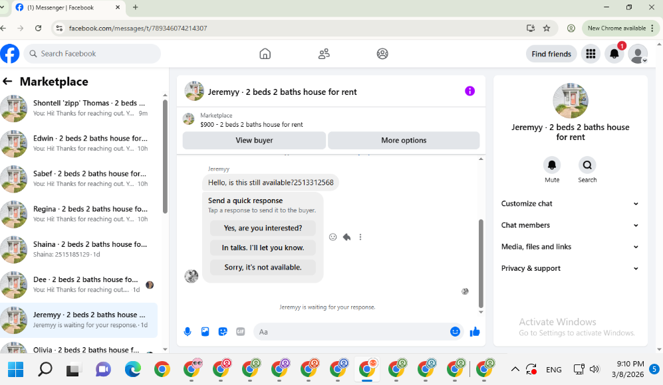Click the More options button
663x385 pixels.
pos(404,140)
